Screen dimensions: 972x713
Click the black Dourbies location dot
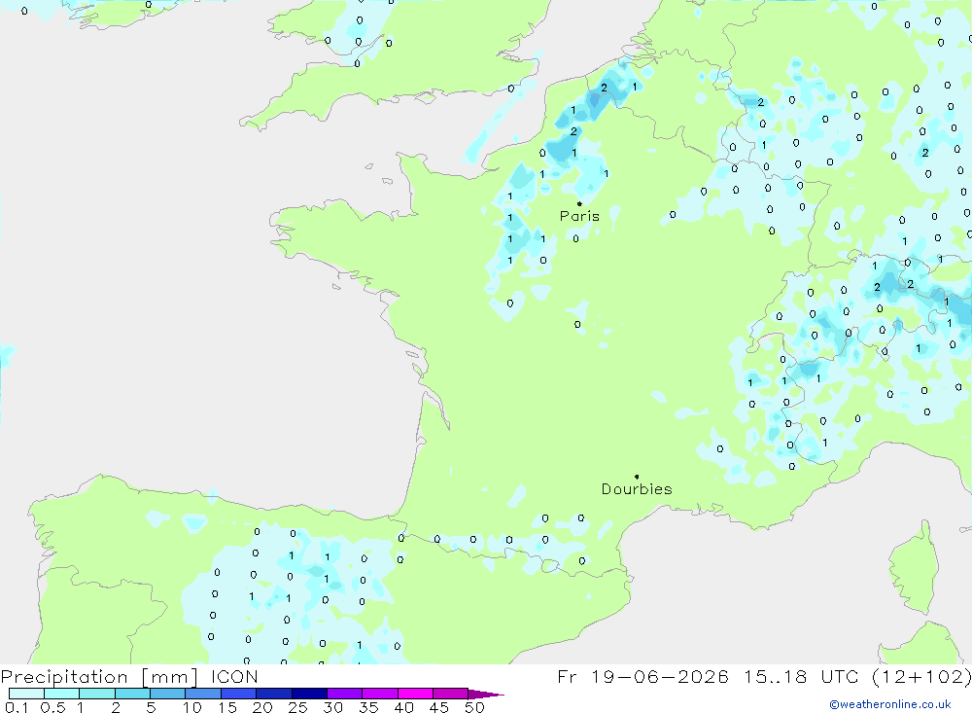pos(637,477)
